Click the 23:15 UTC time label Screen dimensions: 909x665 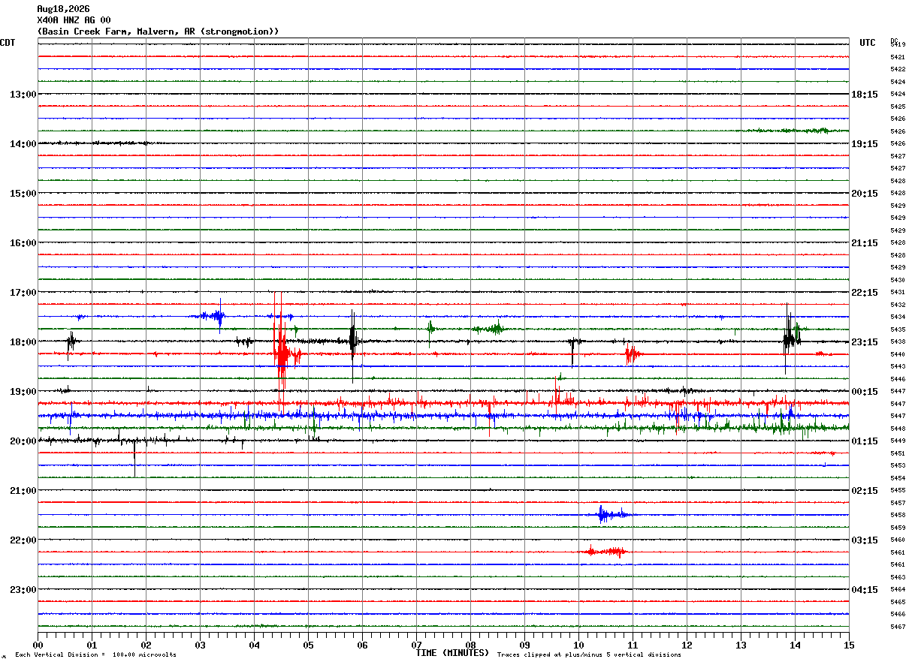coord(865,342)
